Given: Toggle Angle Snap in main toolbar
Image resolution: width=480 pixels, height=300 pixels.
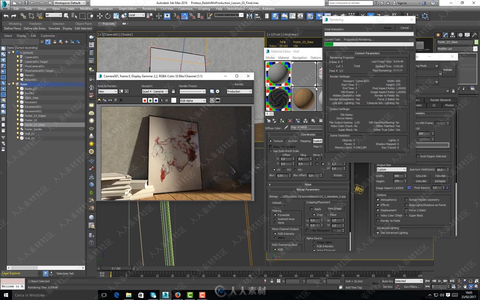Looking at the screenshot, I should (184, 16).
